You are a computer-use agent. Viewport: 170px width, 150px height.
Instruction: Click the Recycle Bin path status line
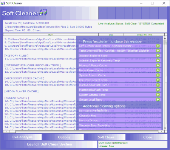tap(48, 27)
